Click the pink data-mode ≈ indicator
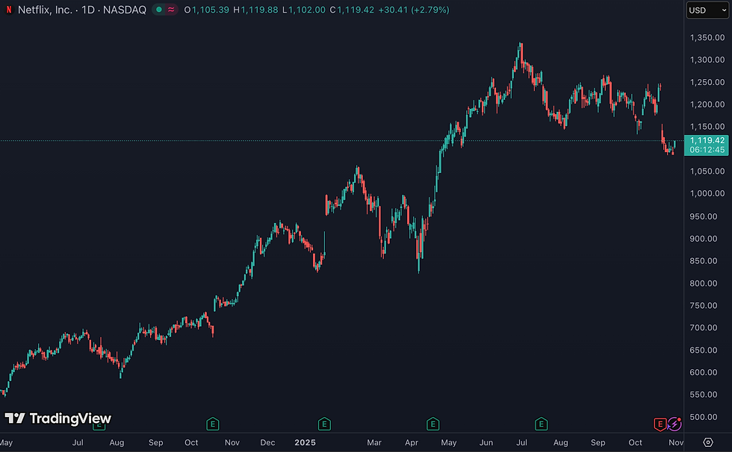The width and height of the screenshot is (732, 452). [171, 10]
